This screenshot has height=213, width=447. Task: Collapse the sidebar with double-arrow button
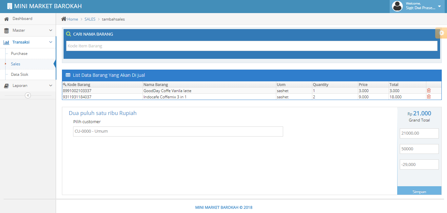click(x=28, y=95)
